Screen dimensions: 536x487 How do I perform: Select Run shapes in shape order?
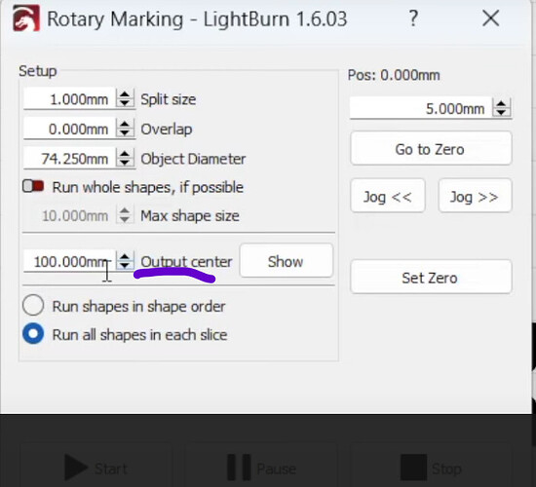(33, 305)
